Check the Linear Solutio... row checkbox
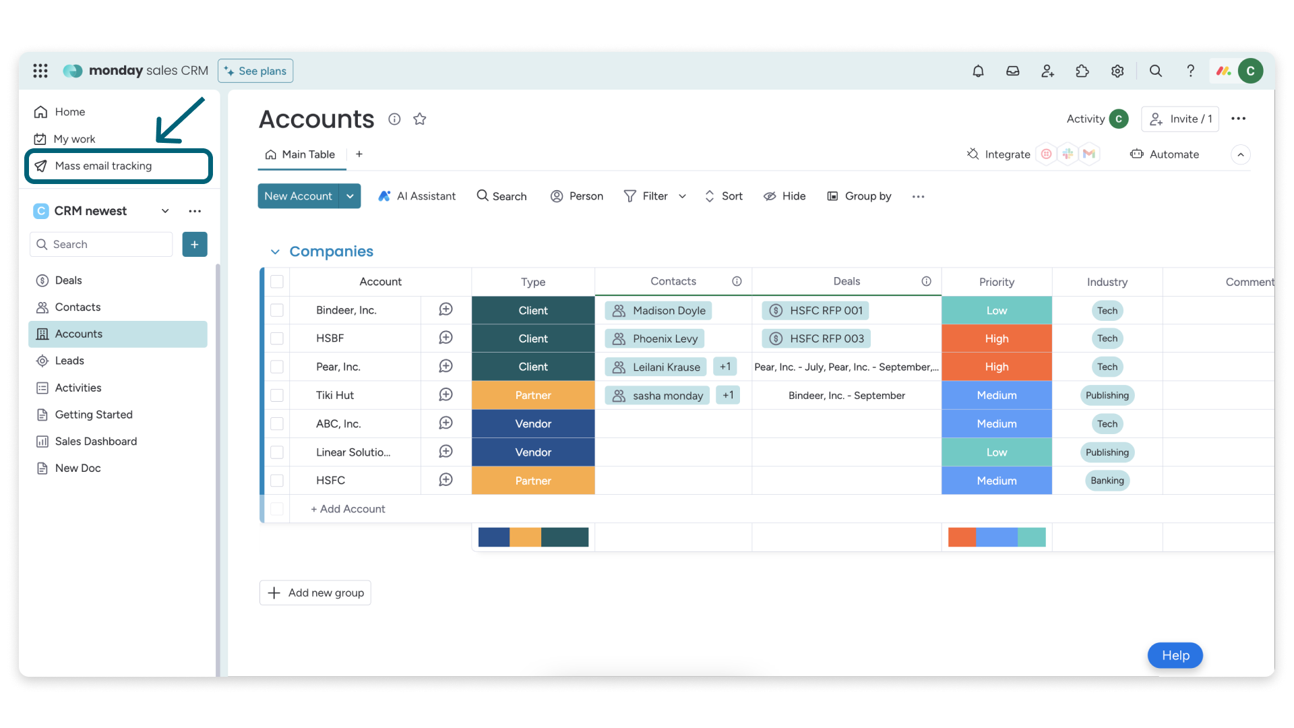This screenshot has width=1294, height=728. [277, 452]
